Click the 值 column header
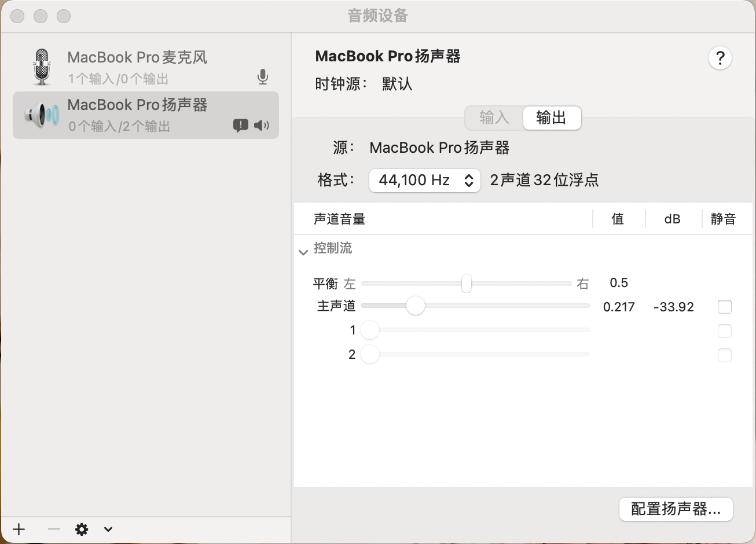The height and width of the screenshot is (544, 756). [x=618, y=219]
